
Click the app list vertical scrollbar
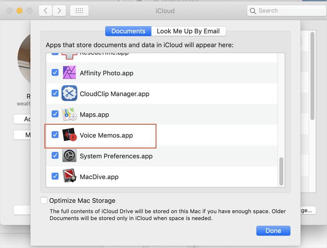[281, 170]
